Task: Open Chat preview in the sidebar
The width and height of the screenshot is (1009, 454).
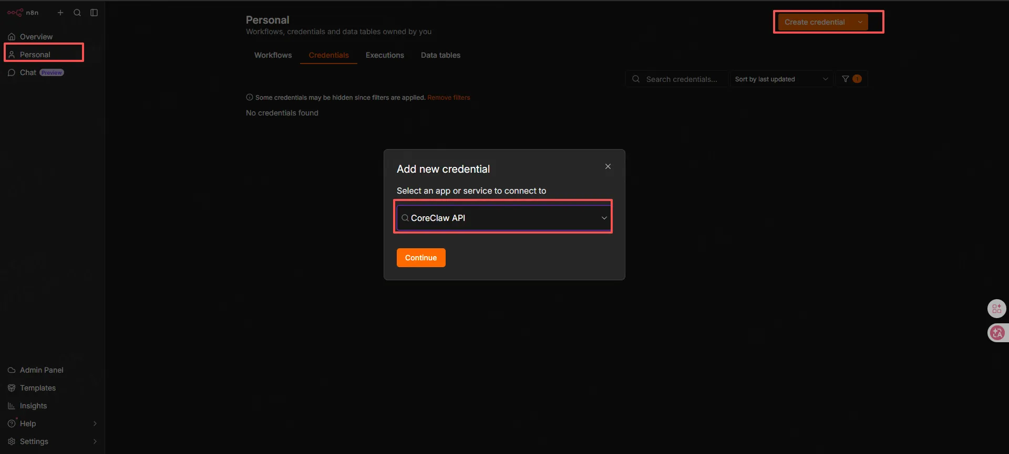Action: point(53,72)
